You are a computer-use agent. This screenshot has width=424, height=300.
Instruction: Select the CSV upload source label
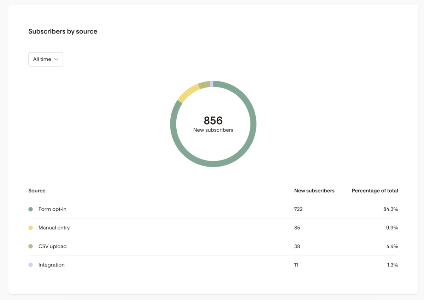pos(52,246)
